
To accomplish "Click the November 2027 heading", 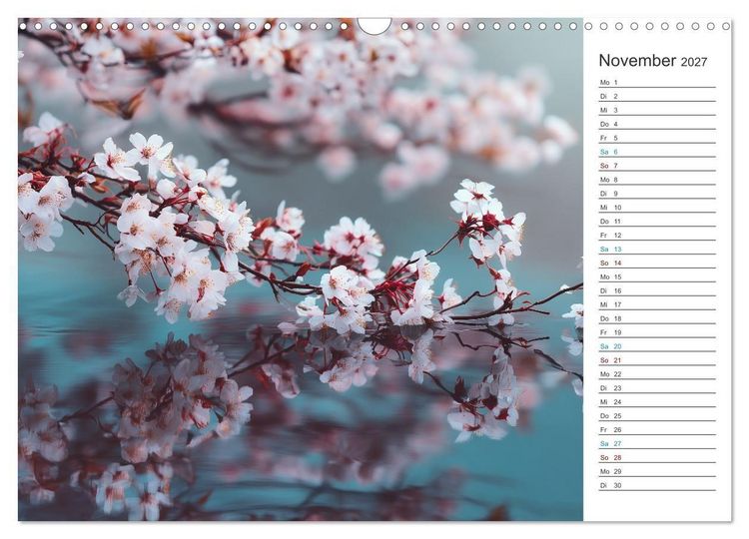I will tap(652, 61).
